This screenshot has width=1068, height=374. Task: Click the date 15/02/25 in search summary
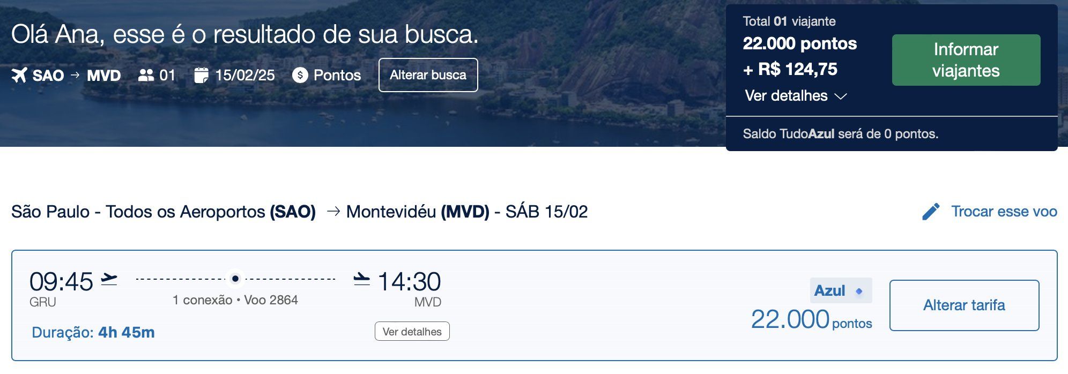click(245, 75)
